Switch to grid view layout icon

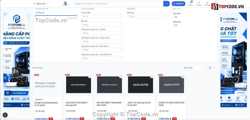[210, 68]
